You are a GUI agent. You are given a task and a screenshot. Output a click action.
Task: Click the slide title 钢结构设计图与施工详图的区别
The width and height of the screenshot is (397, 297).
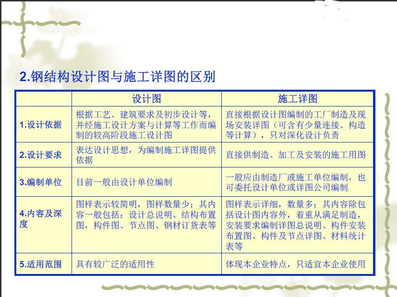[x=117, y=77]
